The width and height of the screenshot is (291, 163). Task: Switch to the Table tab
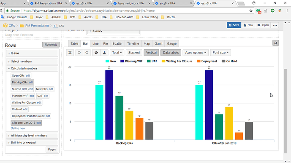coord(74,44)
